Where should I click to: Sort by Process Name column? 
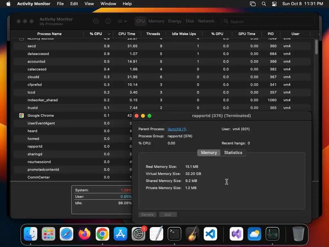(x=49, y=34)
